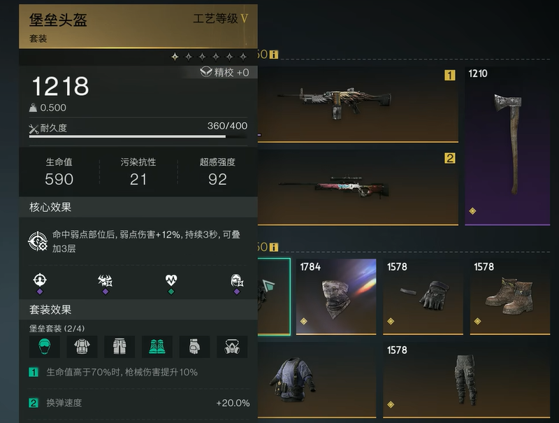Viewport: 559px width, 423px height.
Task: Select the pants icon in set pieces
Action: click(119, 346)
